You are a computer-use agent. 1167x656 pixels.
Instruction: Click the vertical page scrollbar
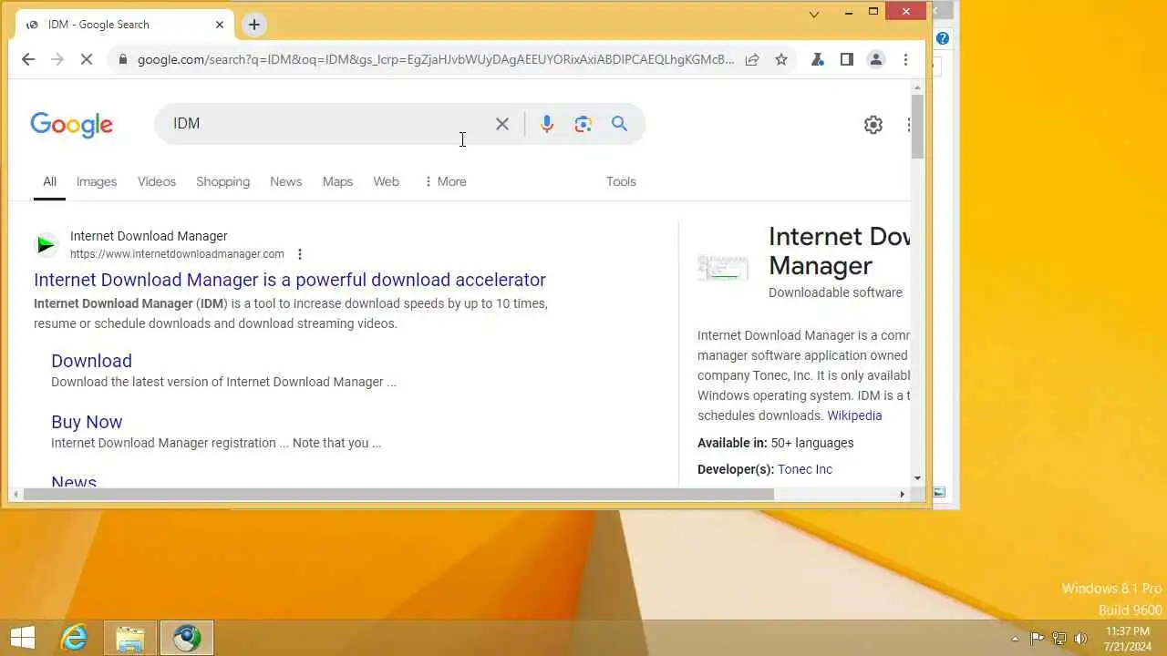[917, 128]
